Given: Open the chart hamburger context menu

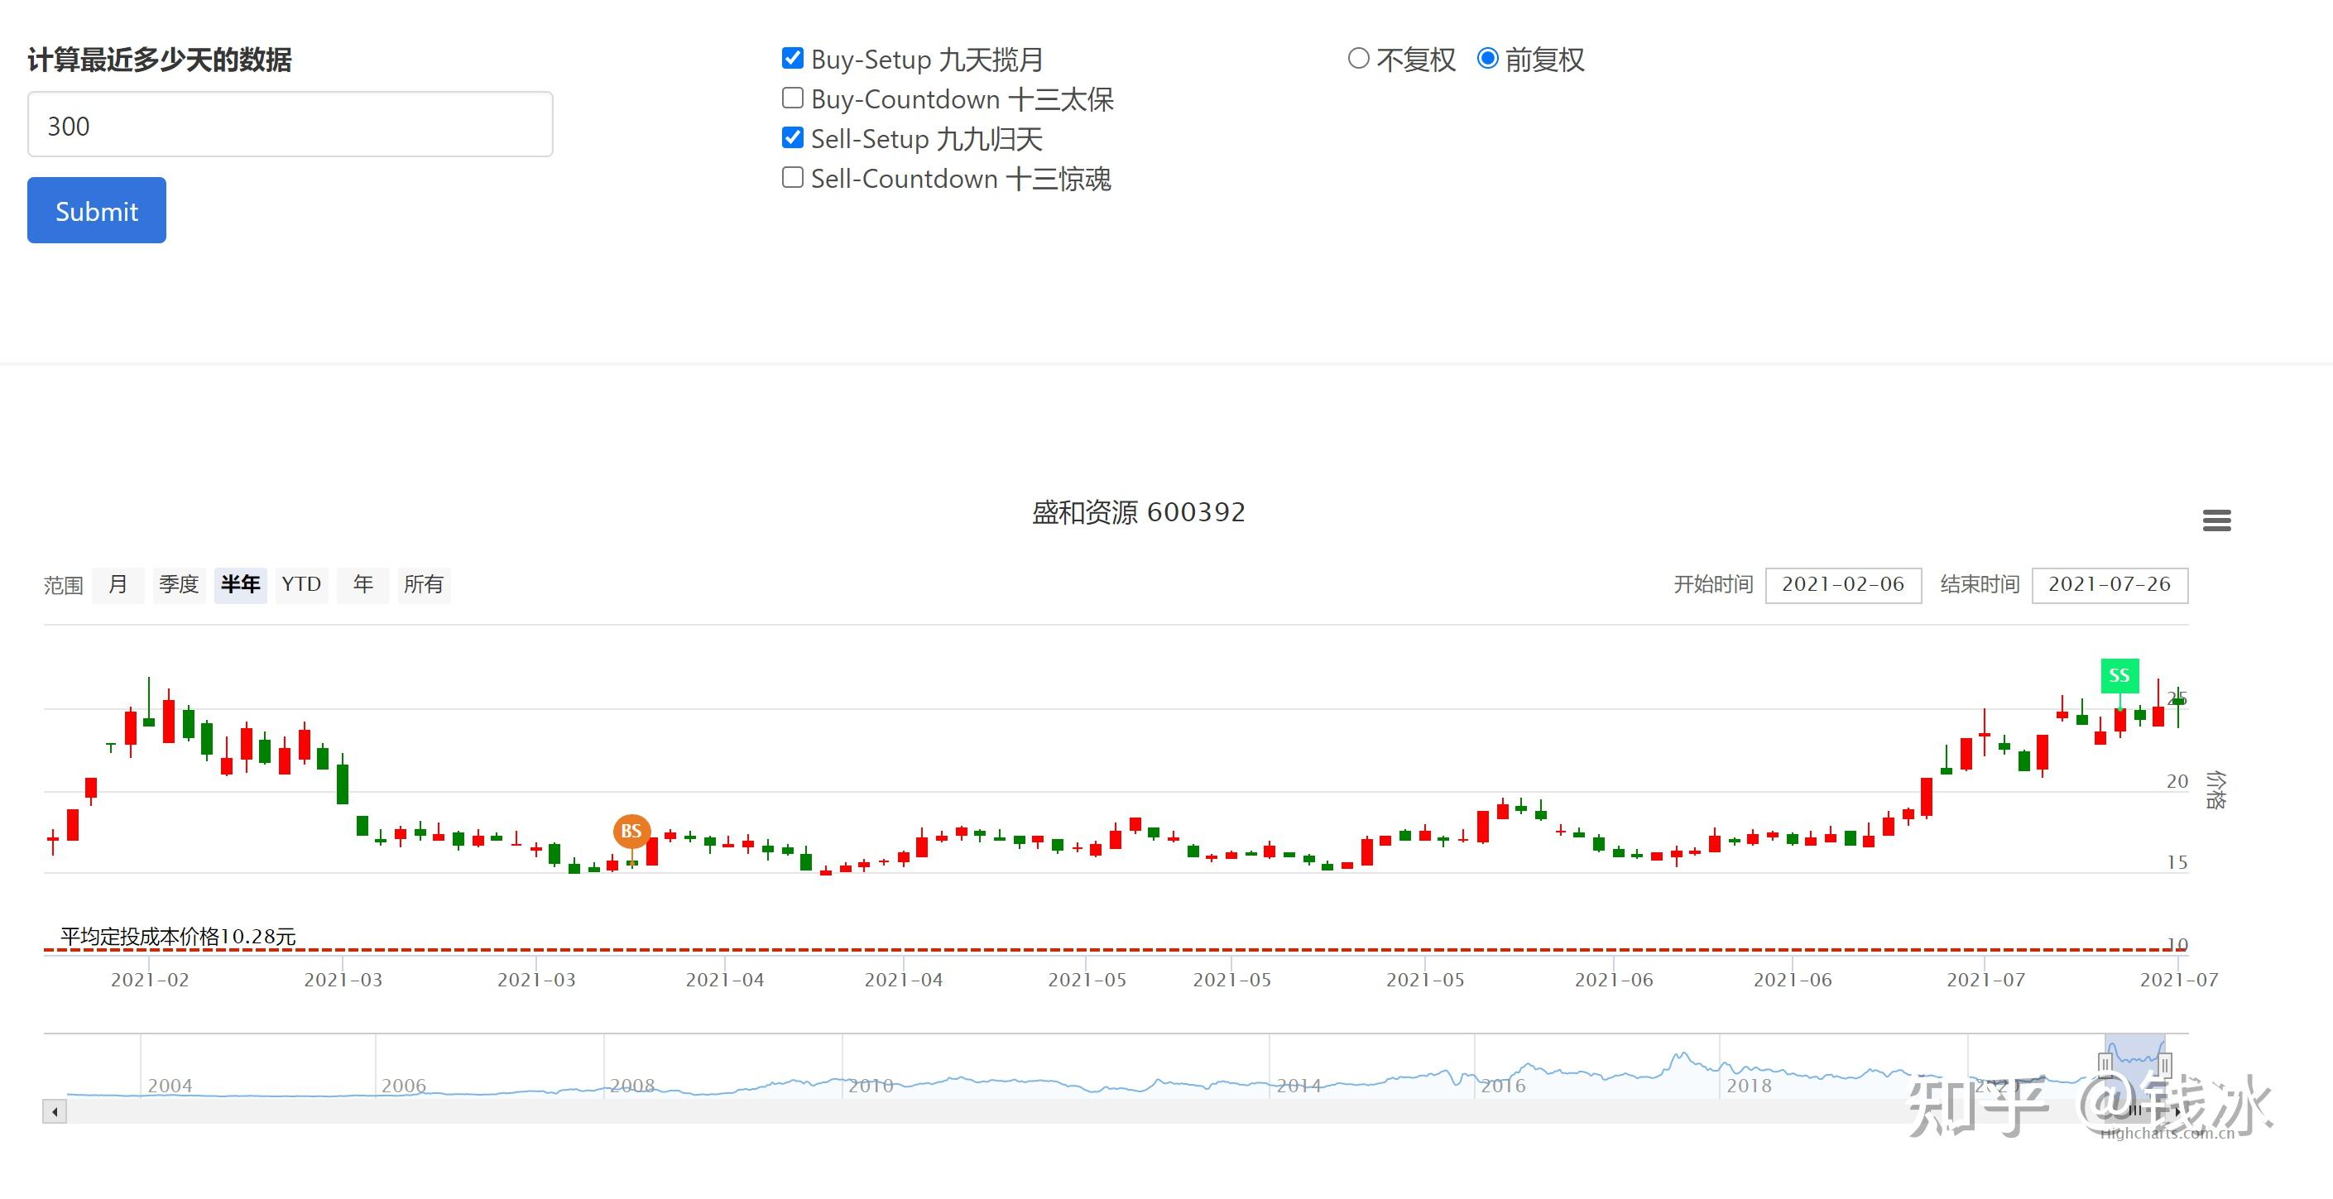Looking at the screenshot, I should (2216, 520).
